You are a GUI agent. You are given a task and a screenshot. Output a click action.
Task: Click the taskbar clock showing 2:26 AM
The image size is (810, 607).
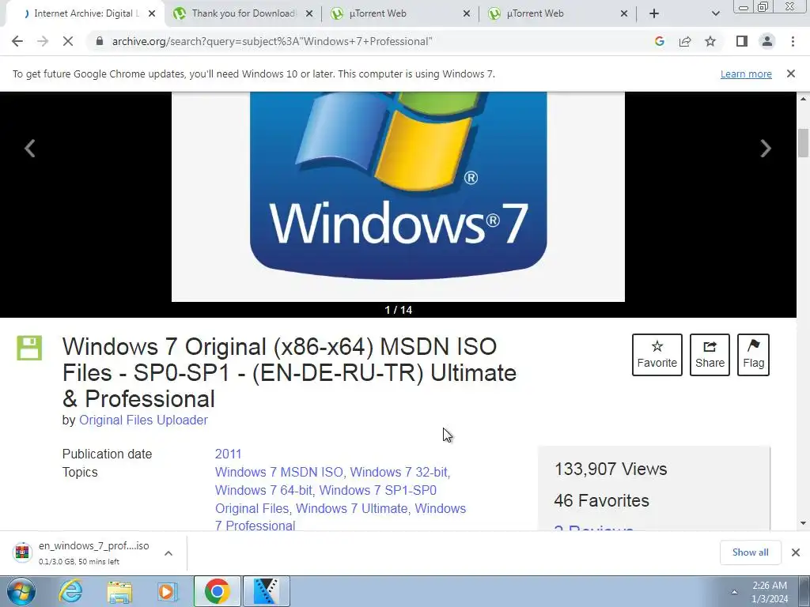click(770, 592)
